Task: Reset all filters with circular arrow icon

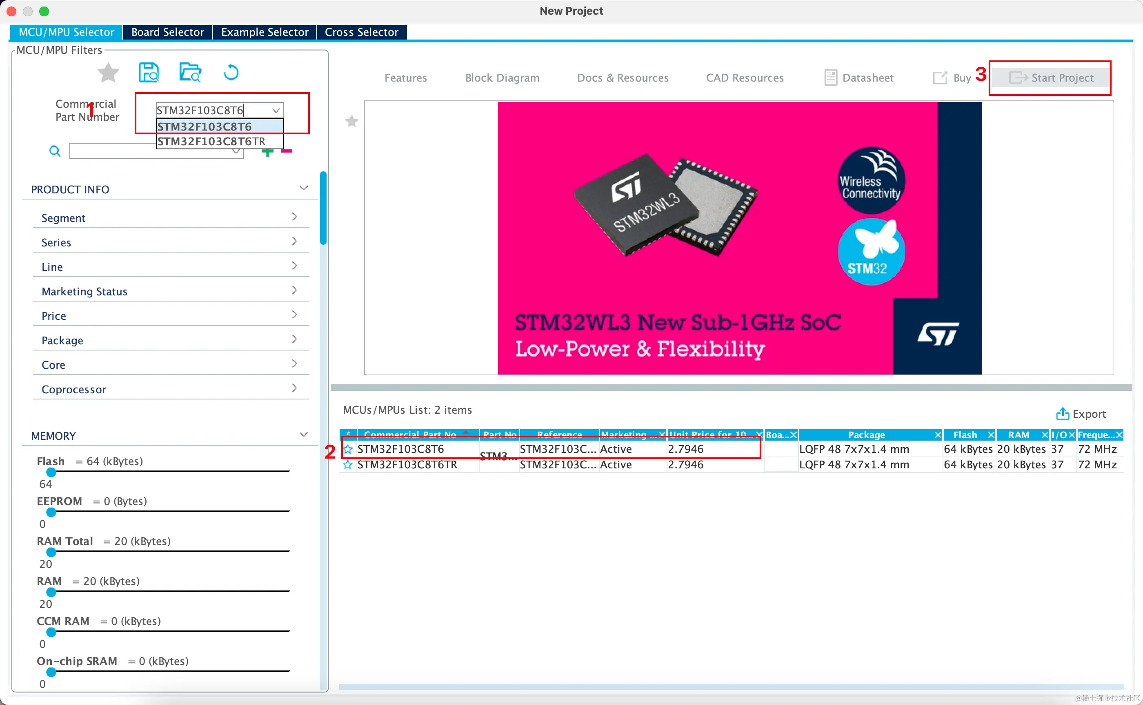Action: click(x=231, y=73)
